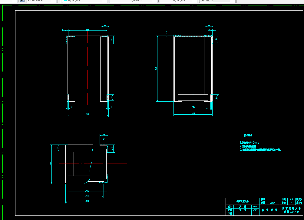Select the "毕 业 设 计" title block text

point(269,210)
